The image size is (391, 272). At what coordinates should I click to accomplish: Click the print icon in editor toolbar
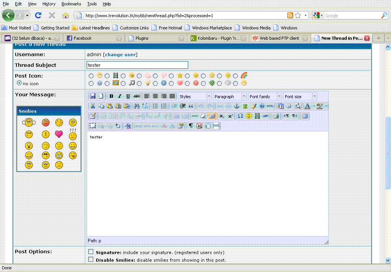click(276, 116)
